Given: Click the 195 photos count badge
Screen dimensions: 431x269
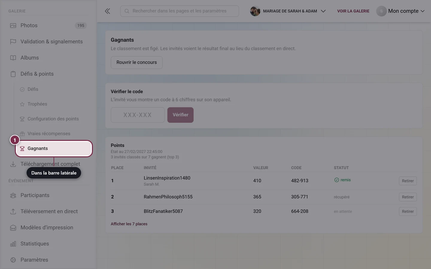Looking at the screenshot, I should (x=81, y=26).
